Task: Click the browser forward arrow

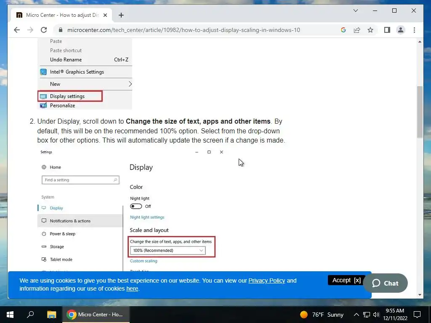Action: 30,30
